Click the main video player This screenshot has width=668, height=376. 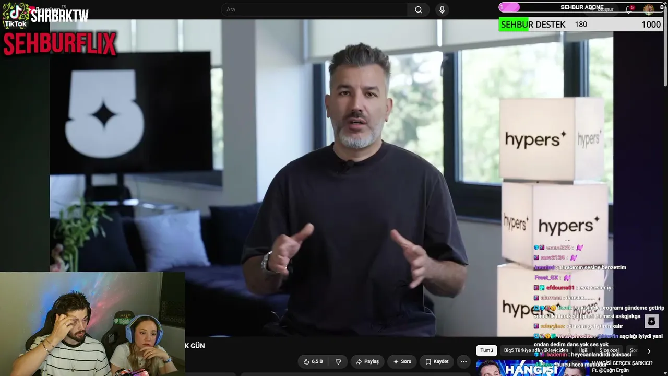tap(331, 178)
